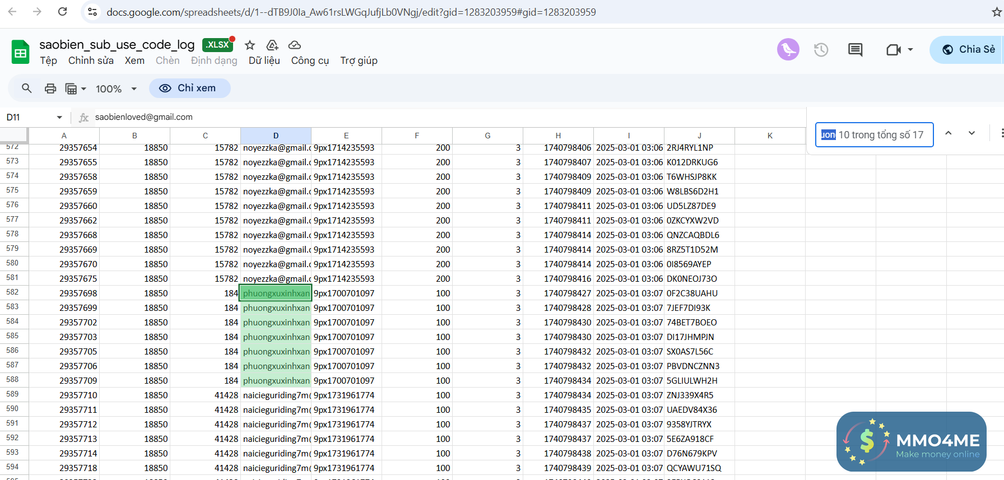Check the cloud document status icon
The height and width of the screenshot is (480, 1004).
point(295,45)
